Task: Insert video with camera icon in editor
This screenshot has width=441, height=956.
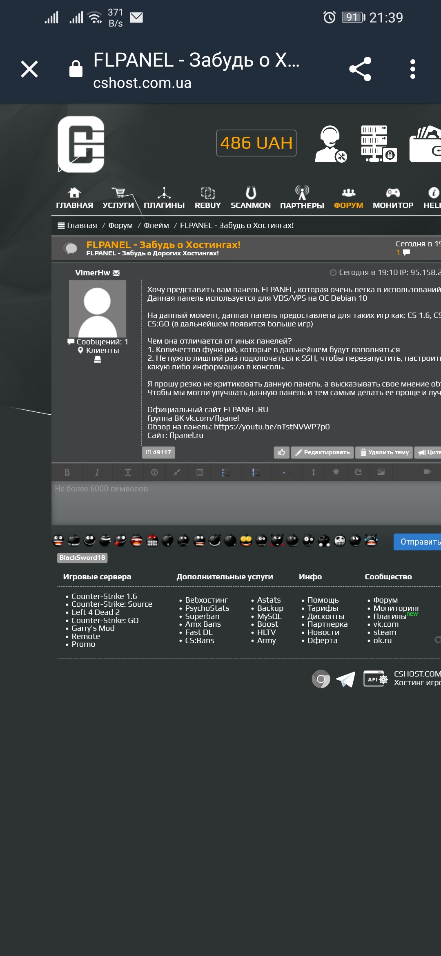Action: coord(427,472)
